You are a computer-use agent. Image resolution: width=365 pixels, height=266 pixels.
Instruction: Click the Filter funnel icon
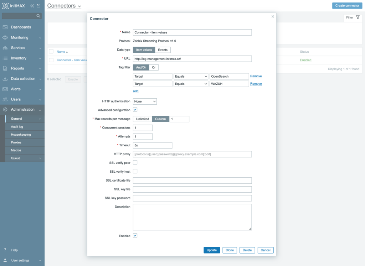coord(358,17)
